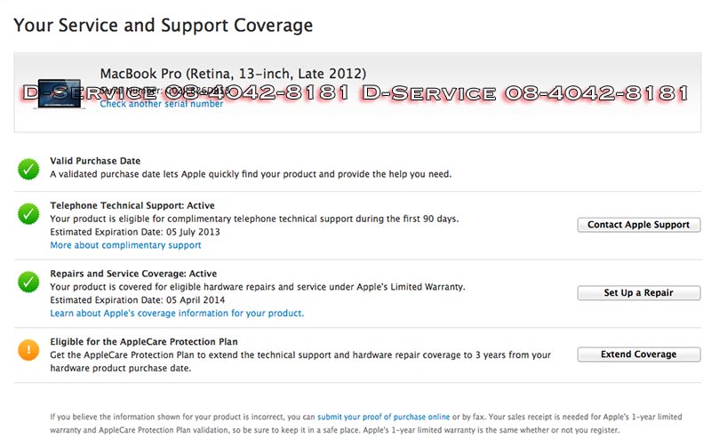The height and width of the screenshot is (446, 711).
Task: Click the green checkmark for Telephone Technical Support
Action: pyautogui.click(x=29, y=213)
